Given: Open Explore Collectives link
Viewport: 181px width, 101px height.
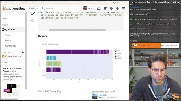Looking at the screenshot, I should point(12,56).
